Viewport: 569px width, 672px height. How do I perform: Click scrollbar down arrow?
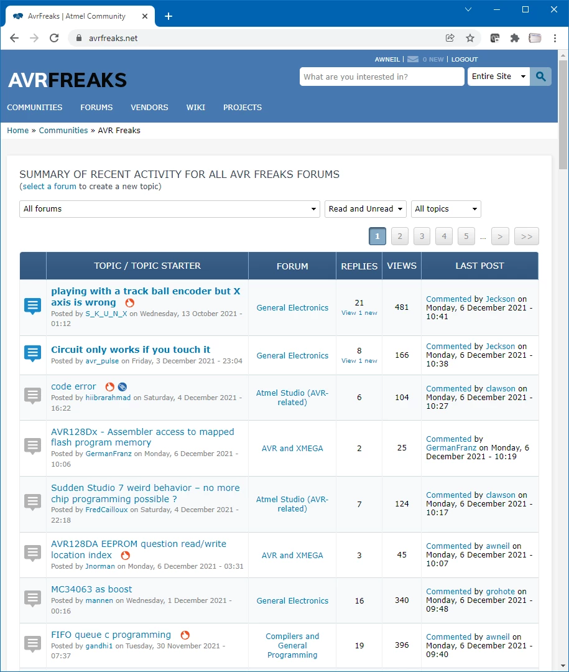[x=563, y=666]
